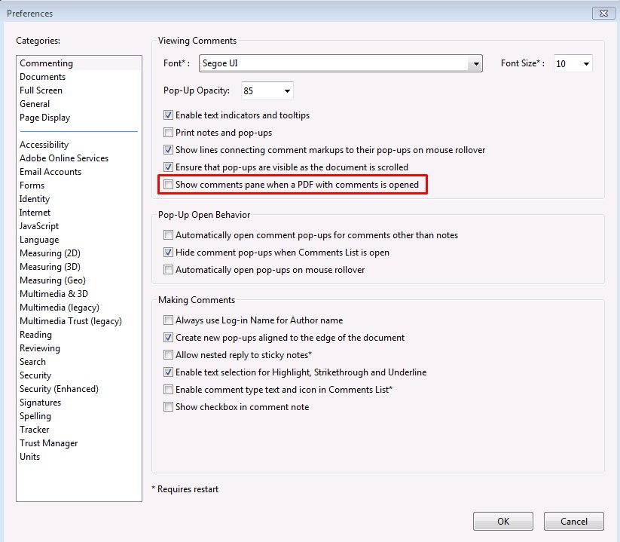The width and height of the screenshot is (620, 542).
Task: Open the Accessibility preferences category
Action: tap(44, 145)
